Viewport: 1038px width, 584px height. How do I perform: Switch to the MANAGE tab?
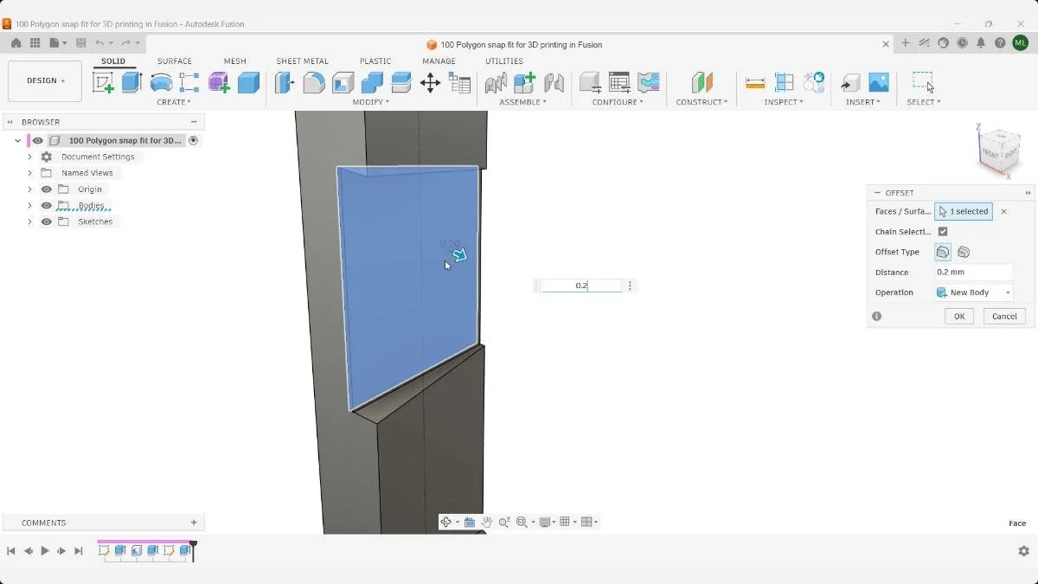(439, 61)
